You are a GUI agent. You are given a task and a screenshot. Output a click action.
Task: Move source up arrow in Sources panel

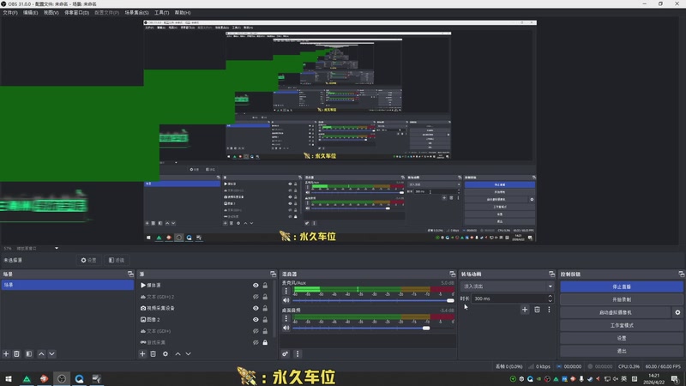coord(178,353)
